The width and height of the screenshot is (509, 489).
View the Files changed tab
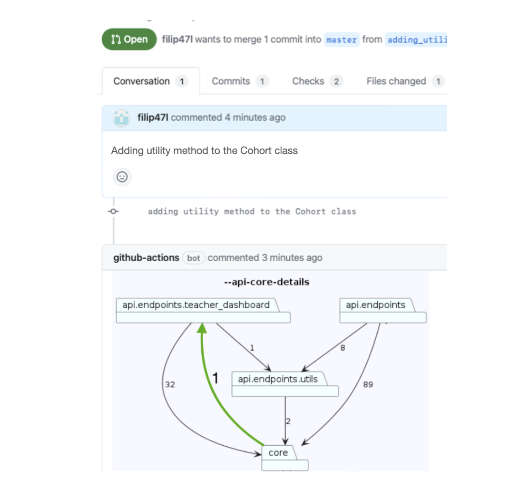405,81
